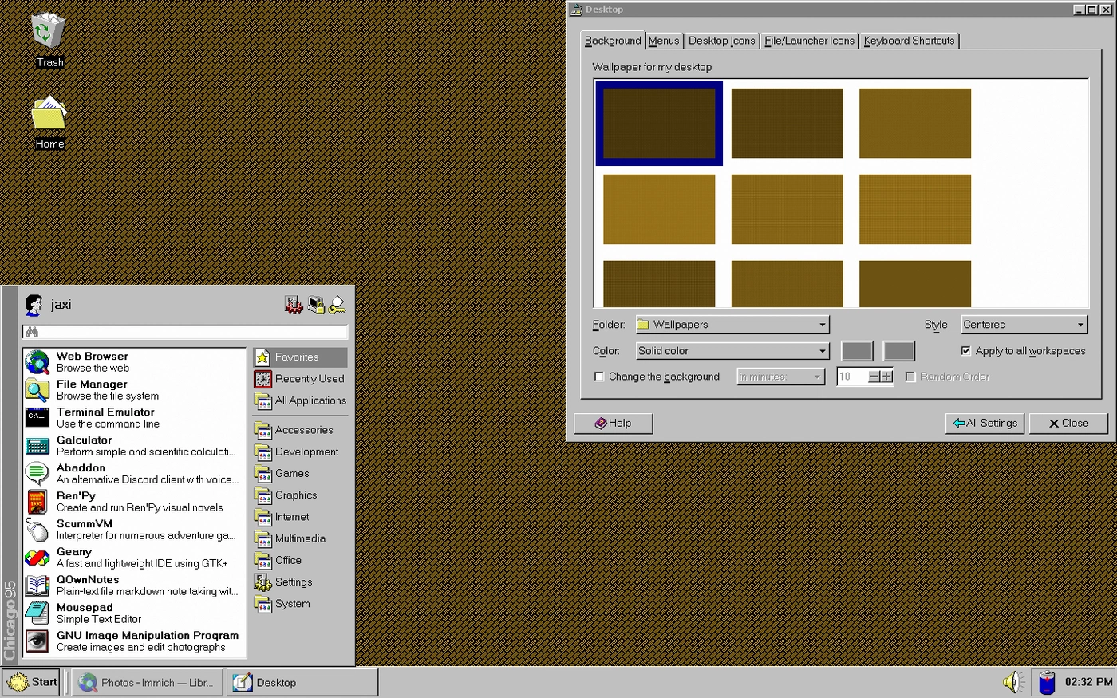The height and width of the screenshot is (698, 1117).
Task: Increase the minutes value with plus
Action: [886, 377]
